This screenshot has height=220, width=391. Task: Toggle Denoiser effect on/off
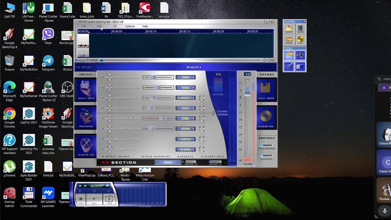coord(109,98)
